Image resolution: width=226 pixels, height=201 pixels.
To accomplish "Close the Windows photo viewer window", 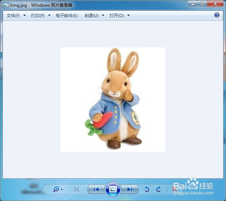I will point(215,4).
